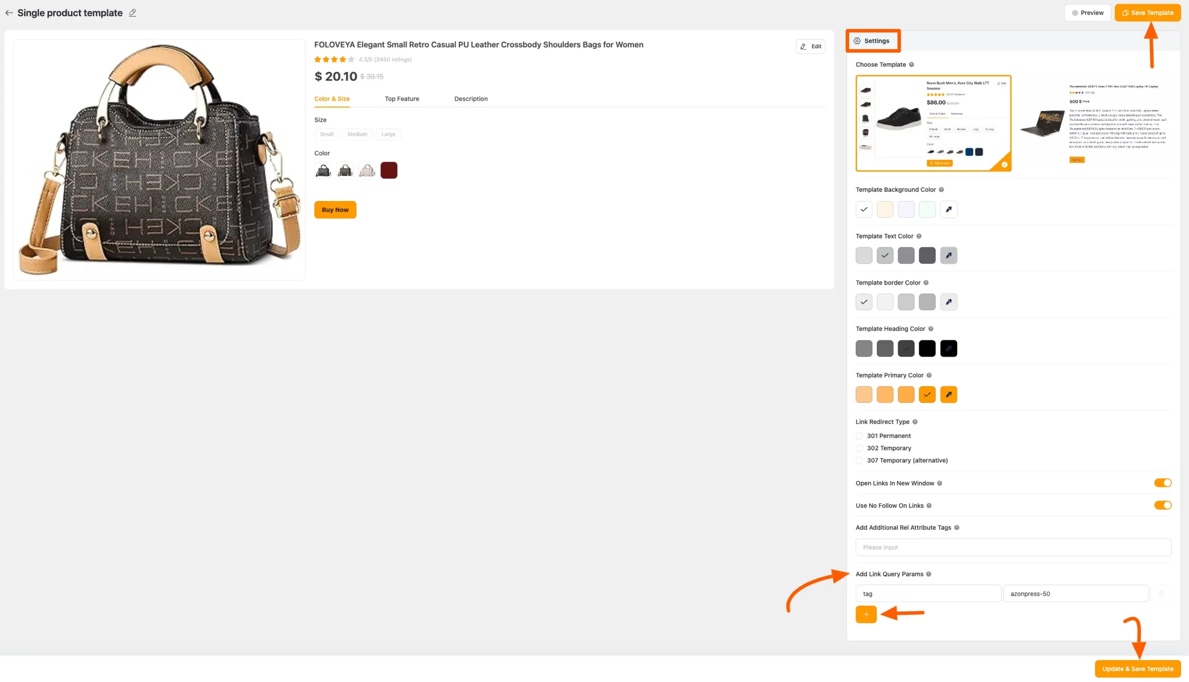The image size is (1189, 682).
Task: Click the back arrow to leave template editor
Action: coord(9,13)
